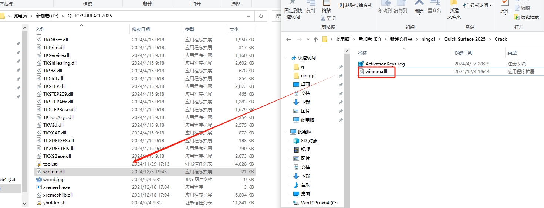Select the xremeshlib.dll row
The image size is (544, 208).
pos(145,195)
